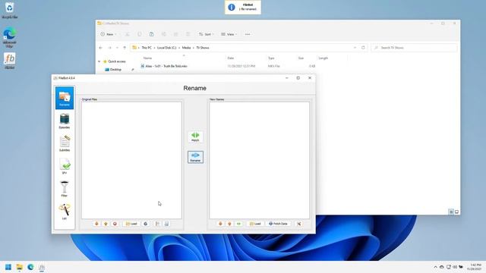Viewport: 486px width, 273px height.
Task: Click circular clear icon beside Original Files Load
Action: (146, 224)
